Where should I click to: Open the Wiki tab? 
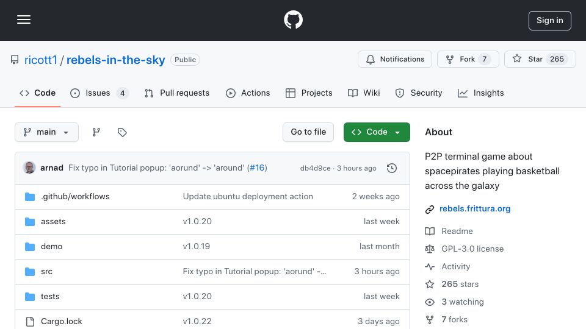pyautogui.click(x=364, y=93)
